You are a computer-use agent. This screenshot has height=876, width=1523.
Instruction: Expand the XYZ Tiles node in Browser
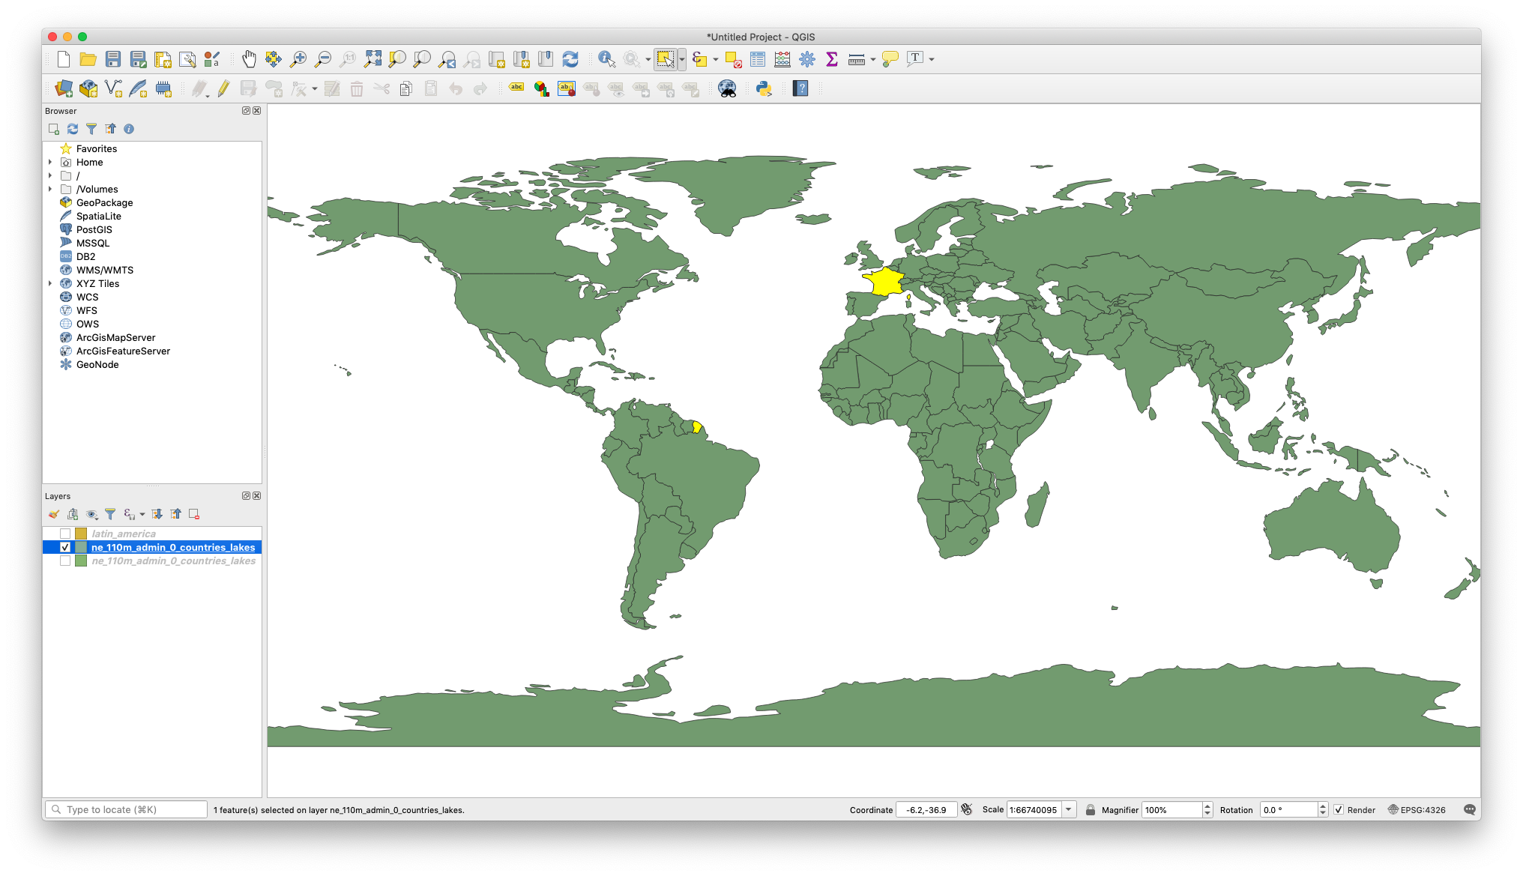(50, 283)
